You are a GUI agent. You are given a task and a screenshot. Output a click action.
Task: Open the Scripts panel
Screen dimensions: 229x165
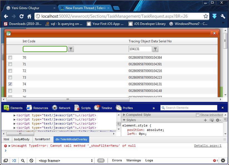(x=83, y=108)
